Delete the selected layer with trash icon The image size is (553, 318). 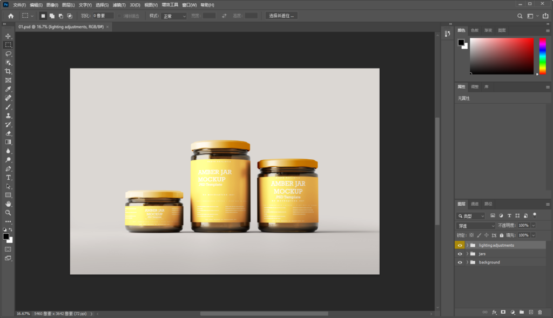(540, 312)
